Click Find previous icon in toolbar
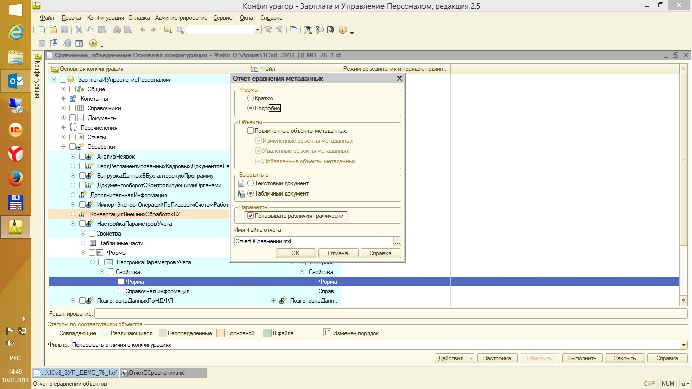The image size is (692, 389). point(279,30)
